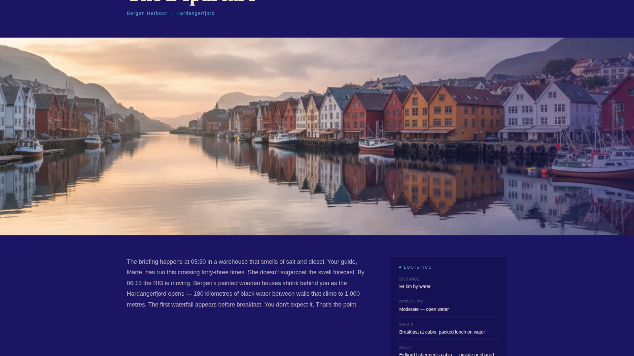
Task: Click the Bergen harbour panoramic photo
Action: (x=317, y=136)
